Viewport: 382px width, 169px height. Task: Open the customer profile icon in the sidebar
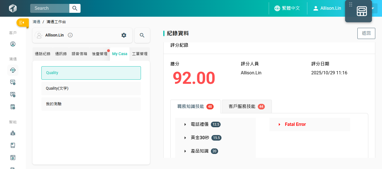coord(13,44)
